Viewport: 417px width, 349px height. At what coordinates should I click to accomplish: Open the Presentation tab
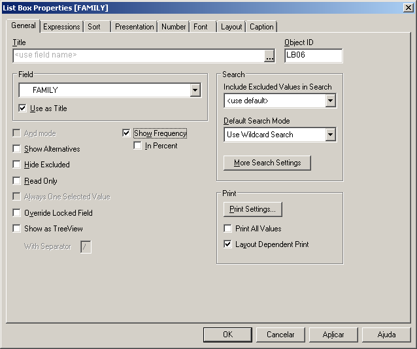(135, 27)
